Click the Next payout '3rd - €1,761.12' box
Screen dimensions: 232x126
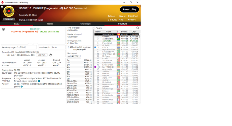click(x=74, y=56)
